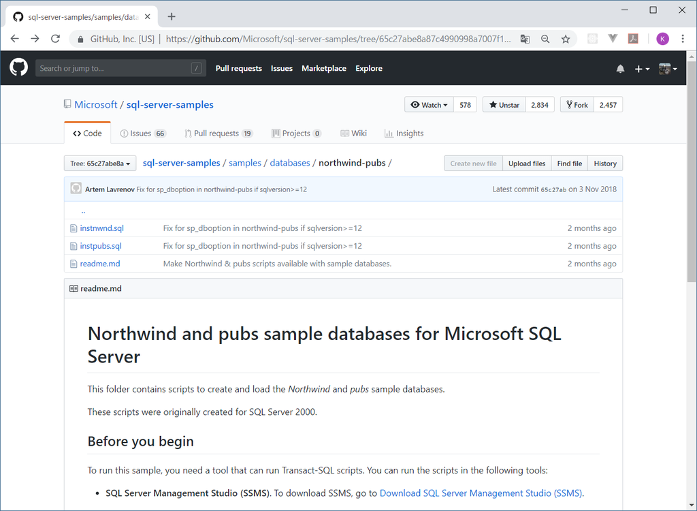Open Tree: 65c27abe8a branch selector
Image resolution: width=697 pixels, height=511 pixels.
[100, 164]
